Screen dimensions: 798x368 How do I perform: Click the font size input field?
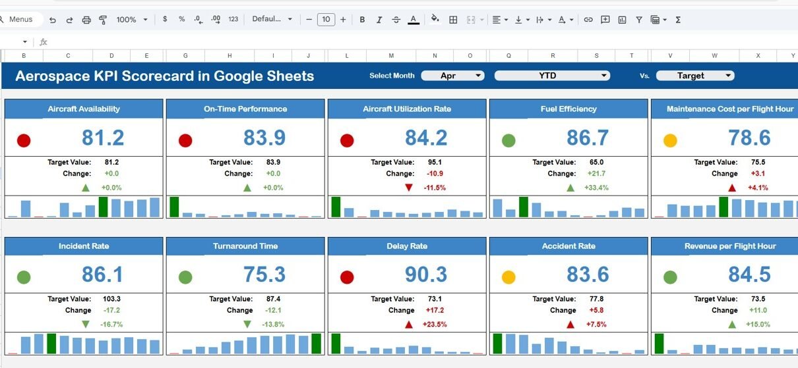pos(326,20)
